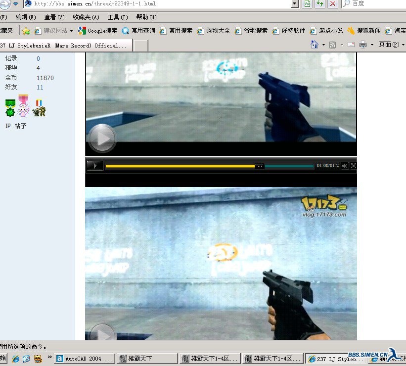Click the empty new tab button
The image size is (406, 366).
click(x=141, y=46)
